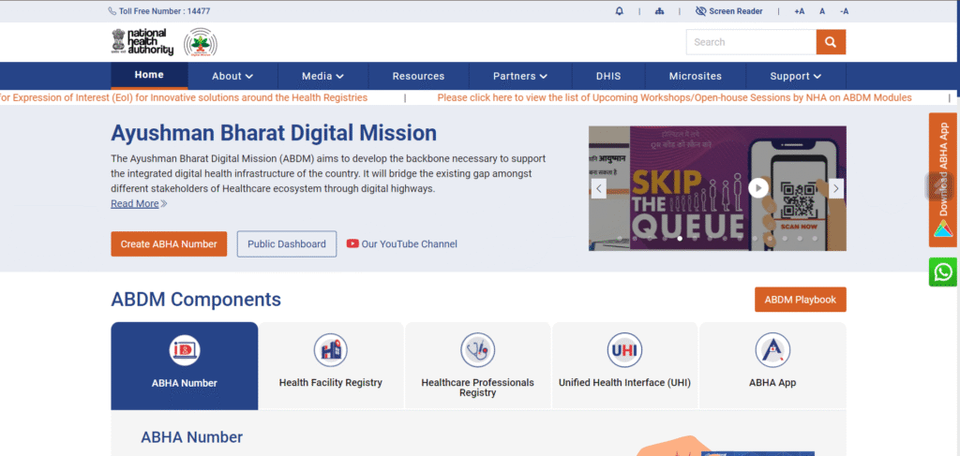
Task: Open the Expression of Interest ticker link
Action: (184, 97)
